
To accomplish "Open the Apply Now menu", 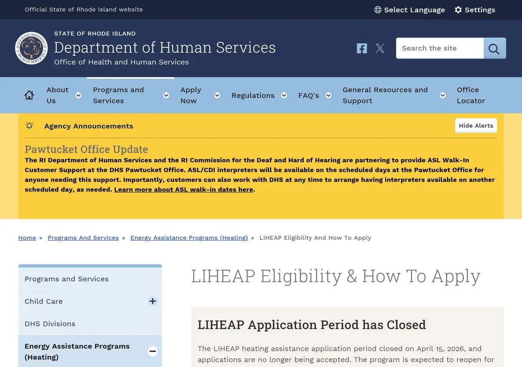I will 191,95.
